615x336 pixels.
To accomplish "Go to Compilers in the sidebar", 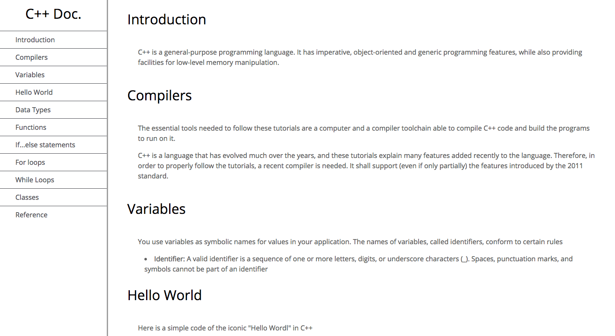I will [53, 57].
